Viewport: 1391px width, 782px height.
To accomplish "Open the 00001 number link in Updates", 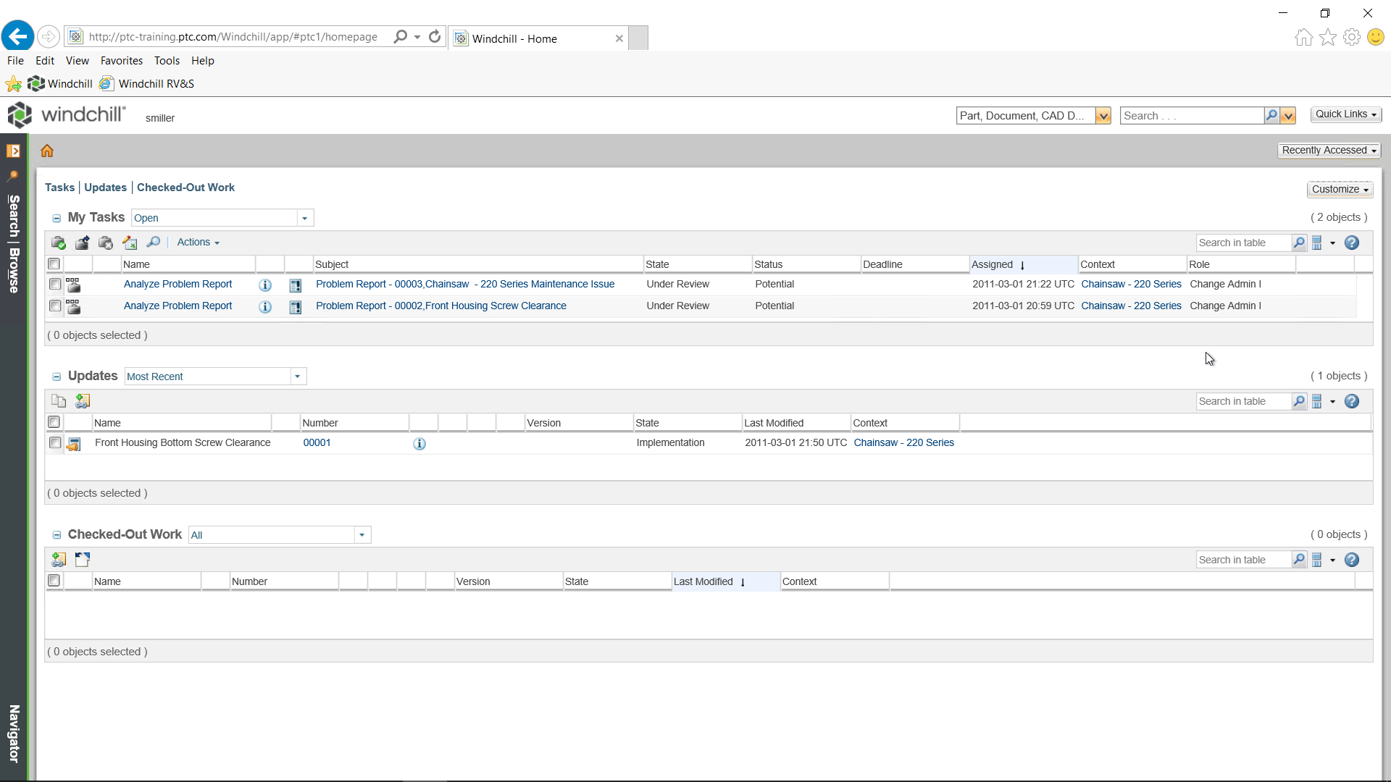I will pos(317,443).
